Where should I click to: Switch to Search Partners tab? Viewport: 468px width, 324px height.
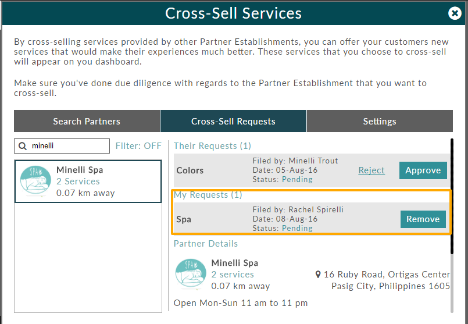[x=87, y=121]
